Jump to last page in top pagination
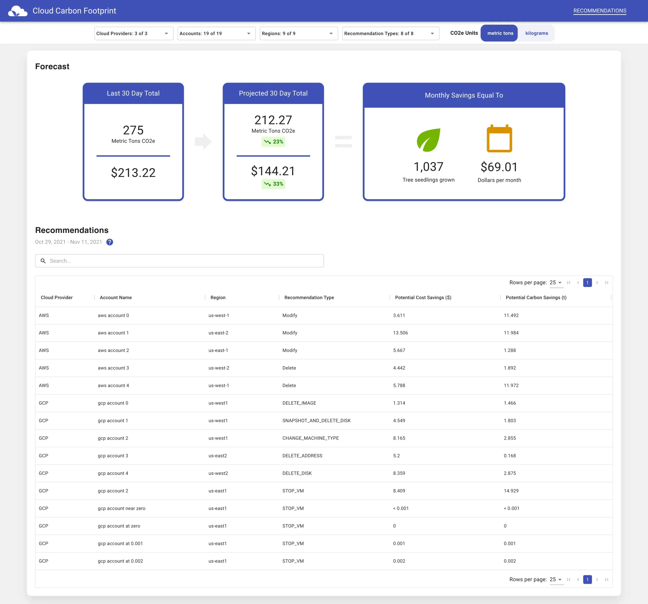 click(606, 283)
